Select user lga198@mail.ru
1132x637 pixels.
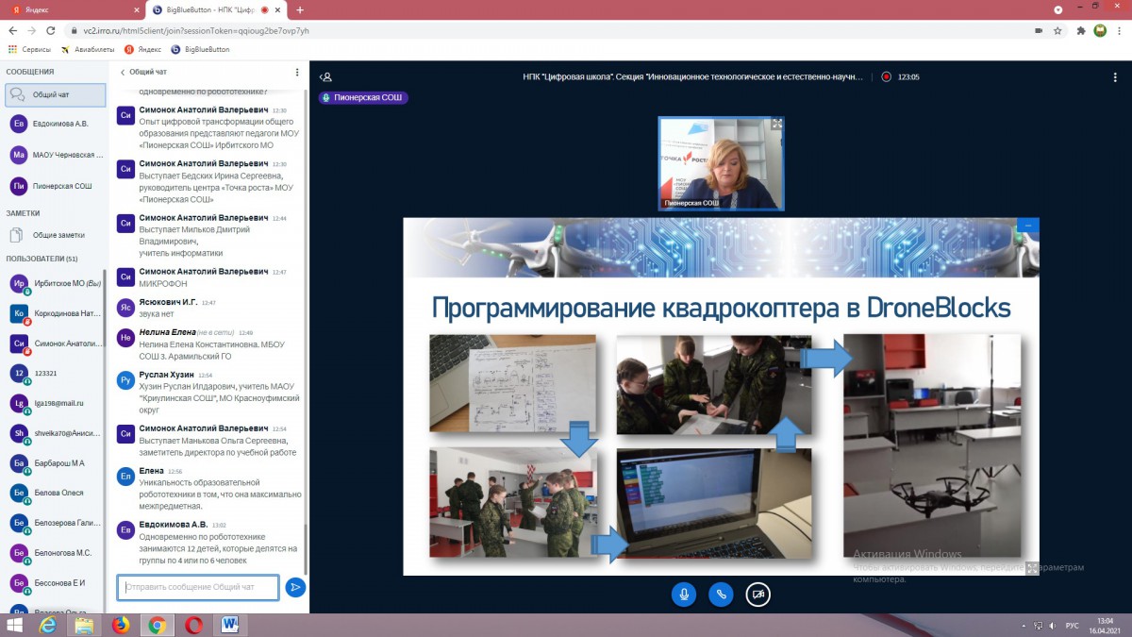pyautogui.click(x=55, y=403)
